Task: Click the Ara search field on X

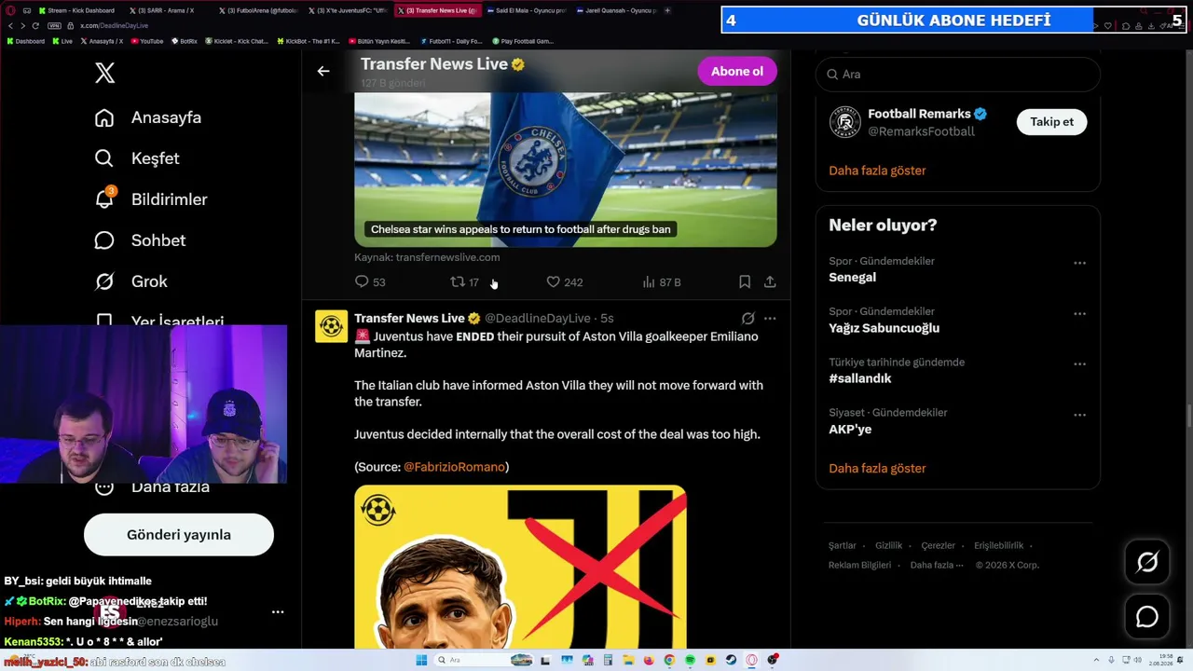Action: tap(958, 75)
